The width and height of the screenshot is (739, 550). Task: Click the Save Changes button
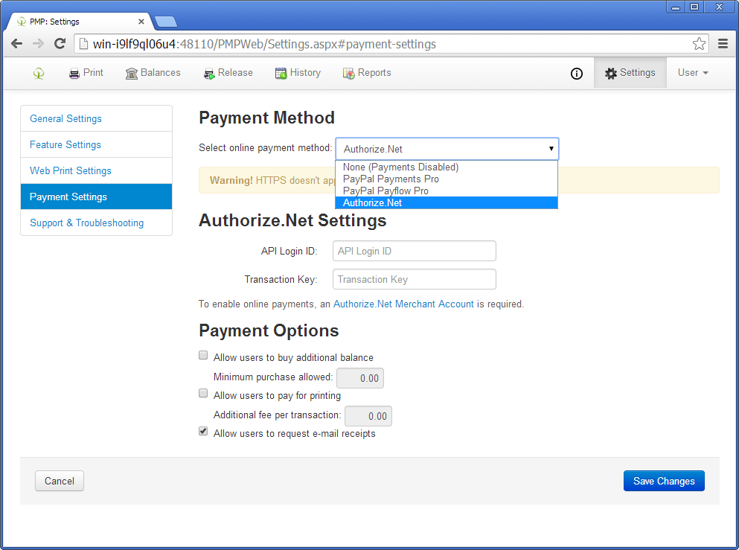click(664, 481)
